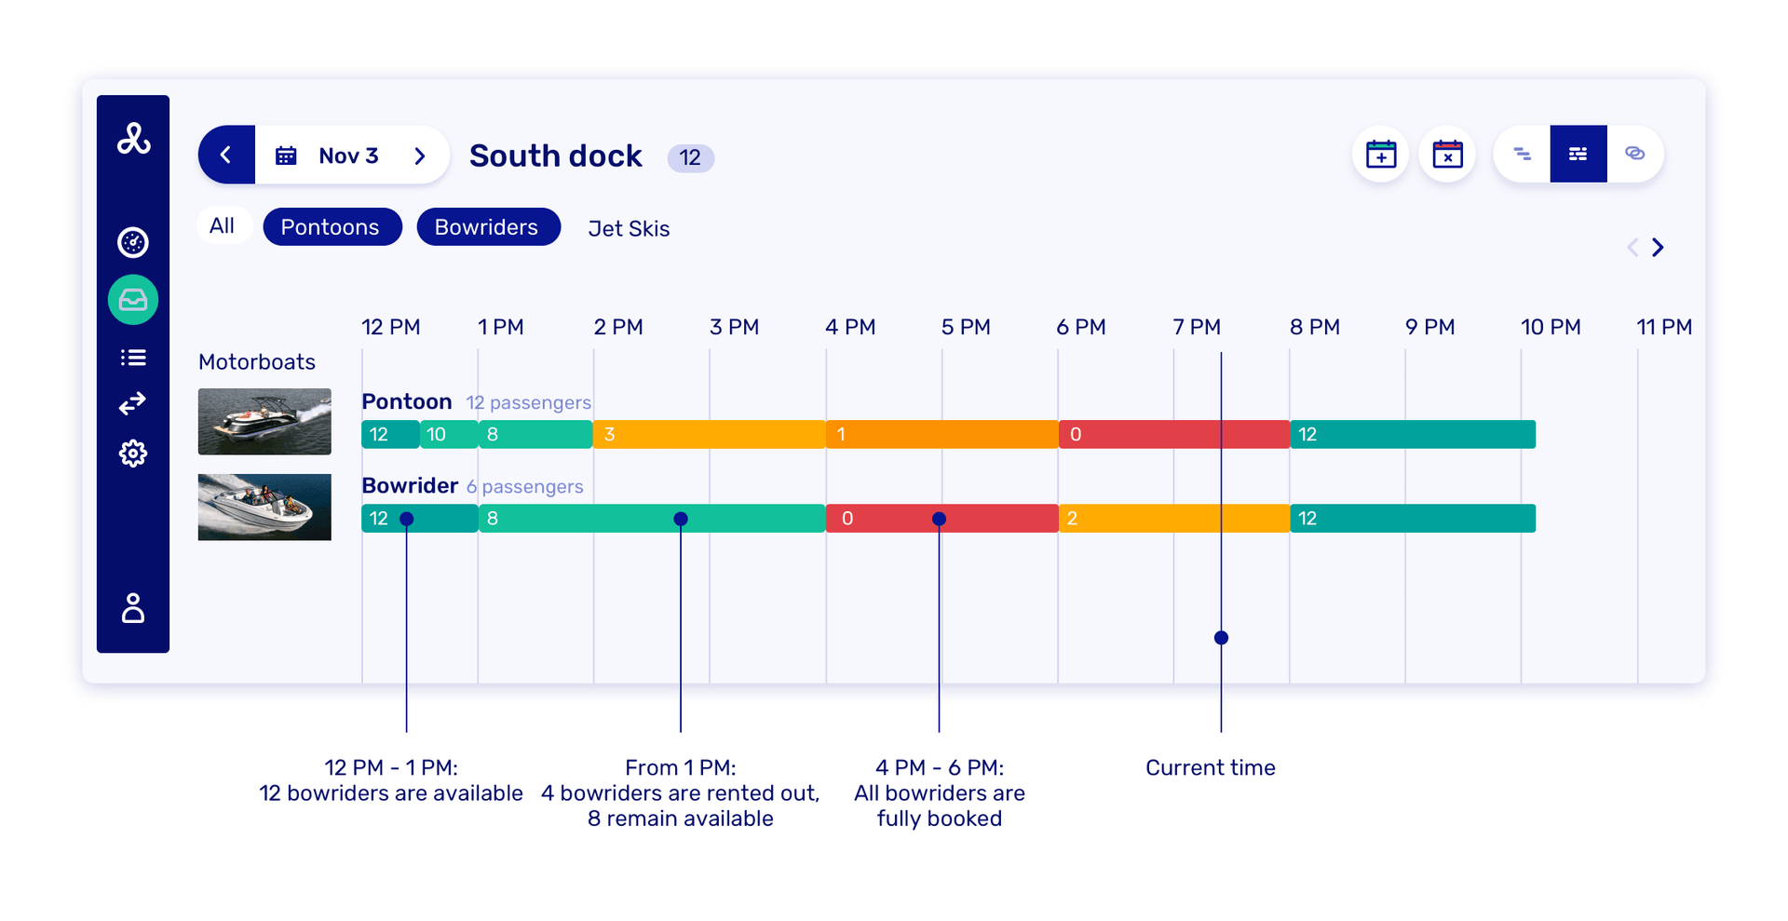Enable the grouped availability view toggle
The width and height of the screenshot is (1788, 921).
pos(1578,154)
